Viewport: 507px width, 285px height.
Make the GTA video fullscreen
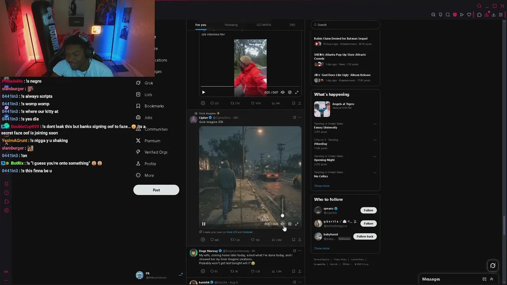297,224
